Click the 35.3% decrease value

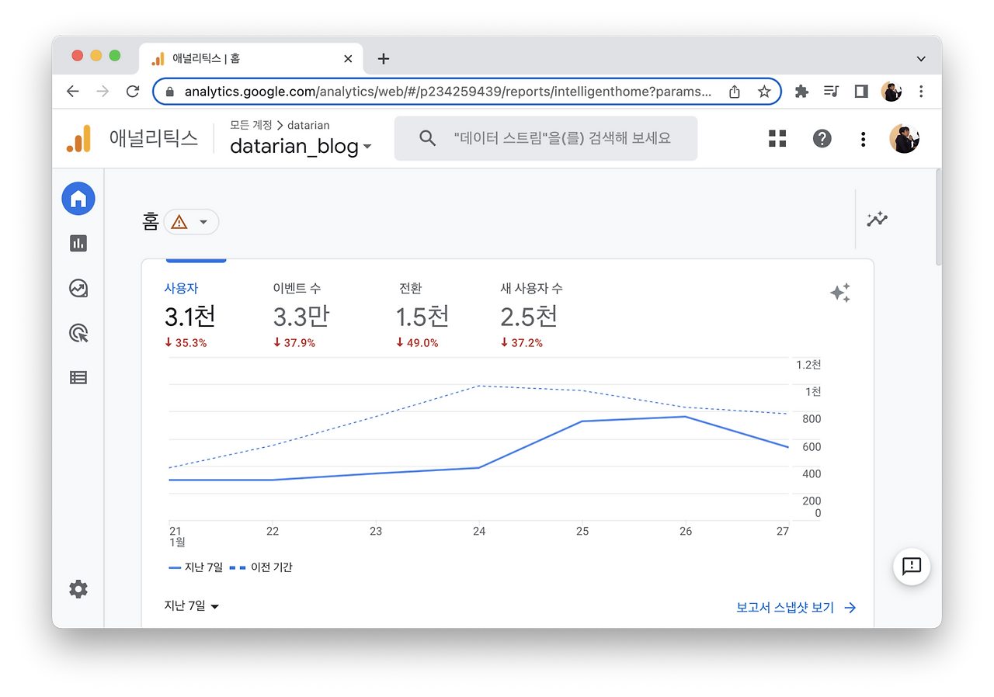pos(186,342)
